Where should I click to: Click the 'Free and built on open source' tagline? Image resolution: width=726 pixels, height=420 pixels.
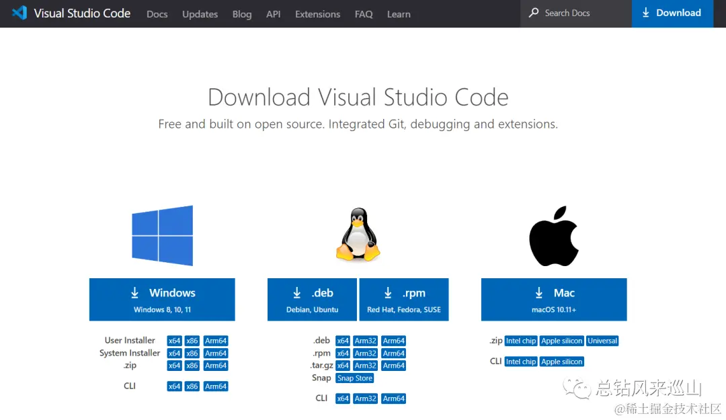(x=358, y=124)
